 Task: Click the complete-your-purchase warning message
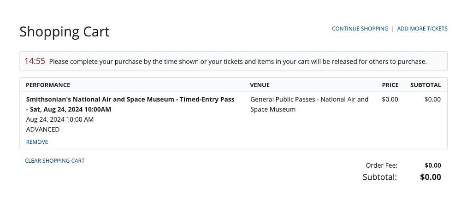coord(238,61)
